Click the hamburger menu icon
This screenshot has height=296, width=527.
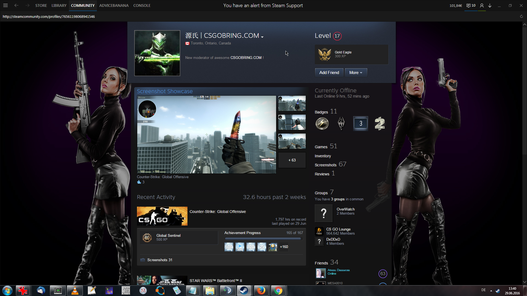(x=5, y=5)
